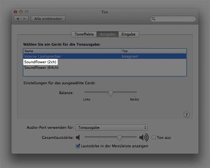Click the Integriert type cell

tap(130, 56)
